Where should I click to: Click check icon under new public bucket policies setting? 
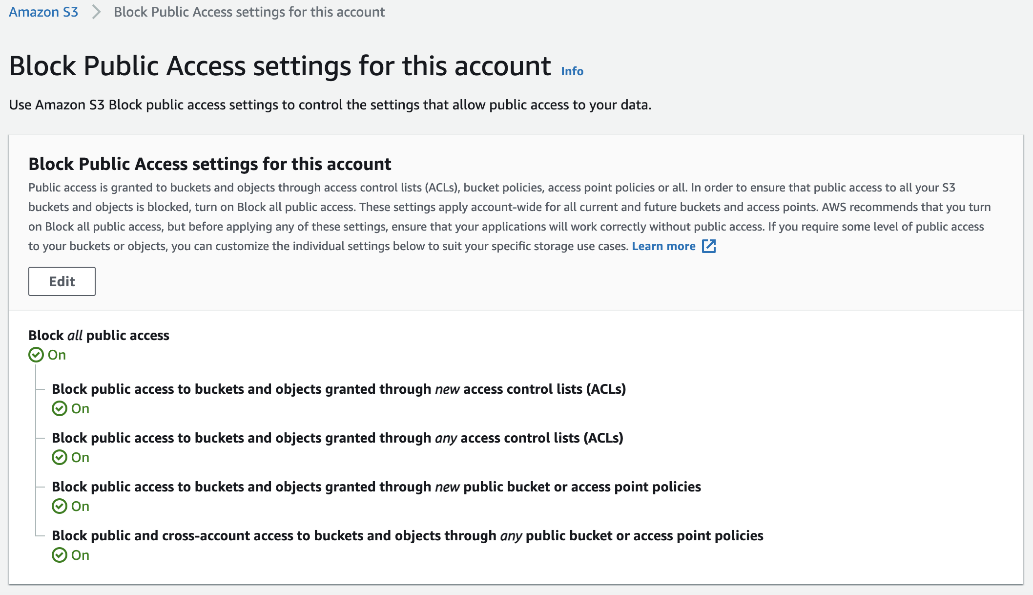pos(60,506)
